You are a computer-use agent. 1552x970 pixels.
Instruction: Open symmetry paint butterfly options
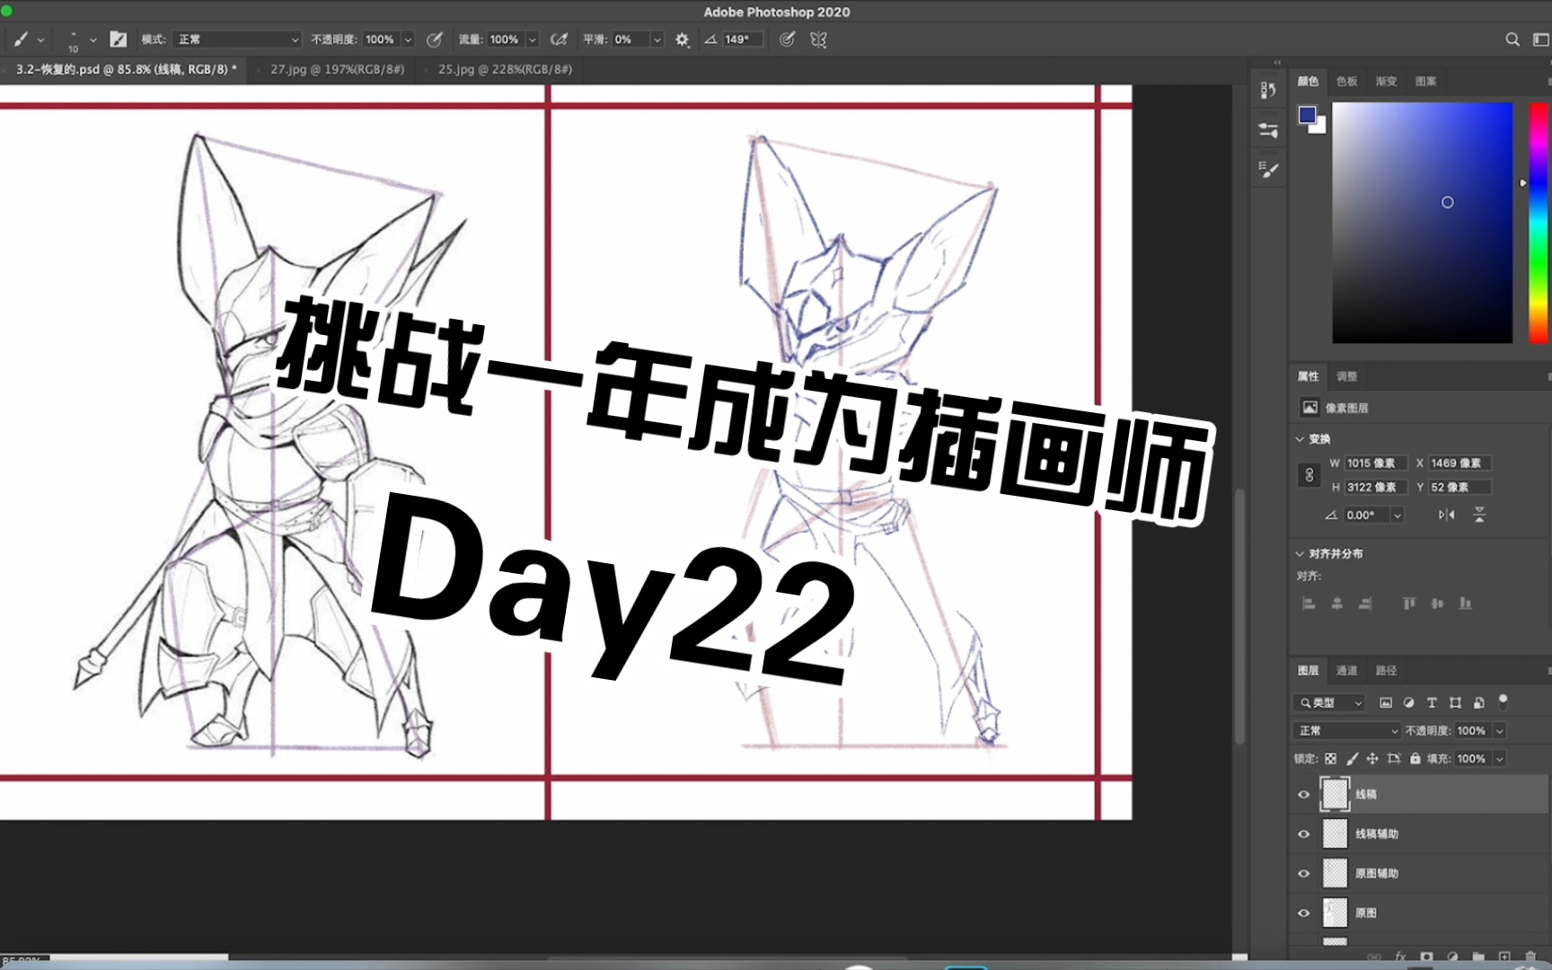click(818, 40)
